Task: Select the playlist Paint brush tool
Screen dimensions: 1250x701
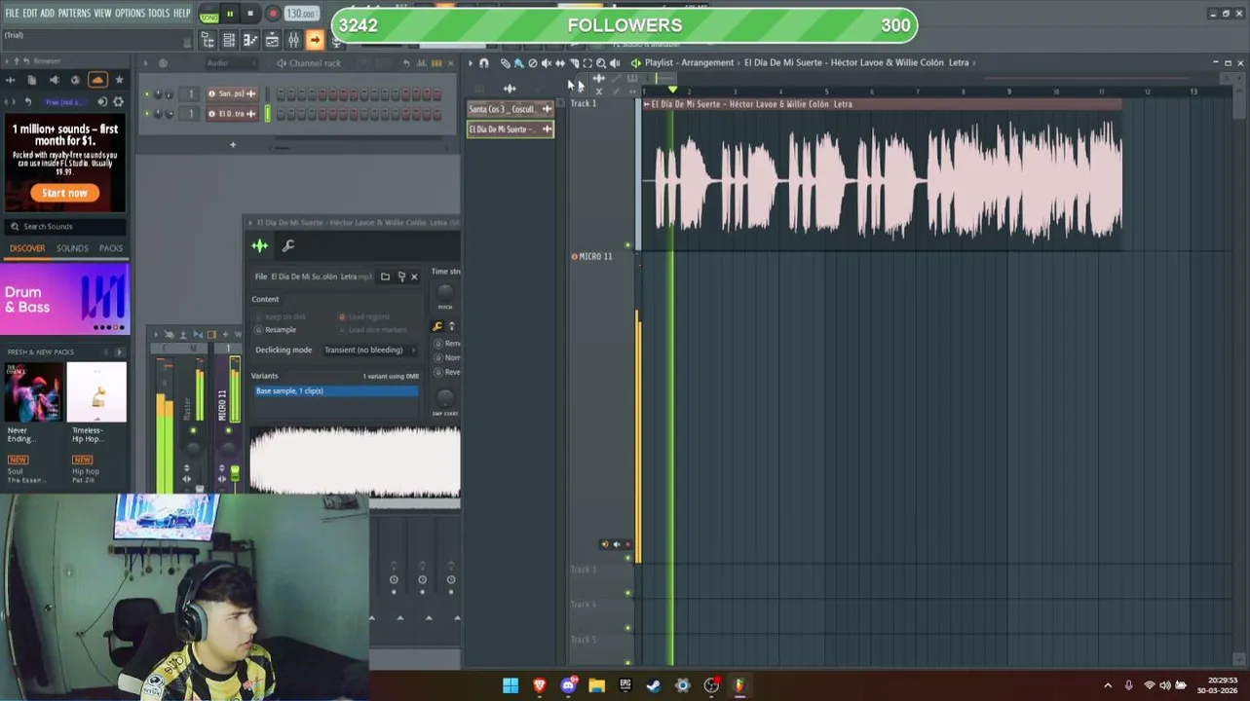Action: [518, 63]
